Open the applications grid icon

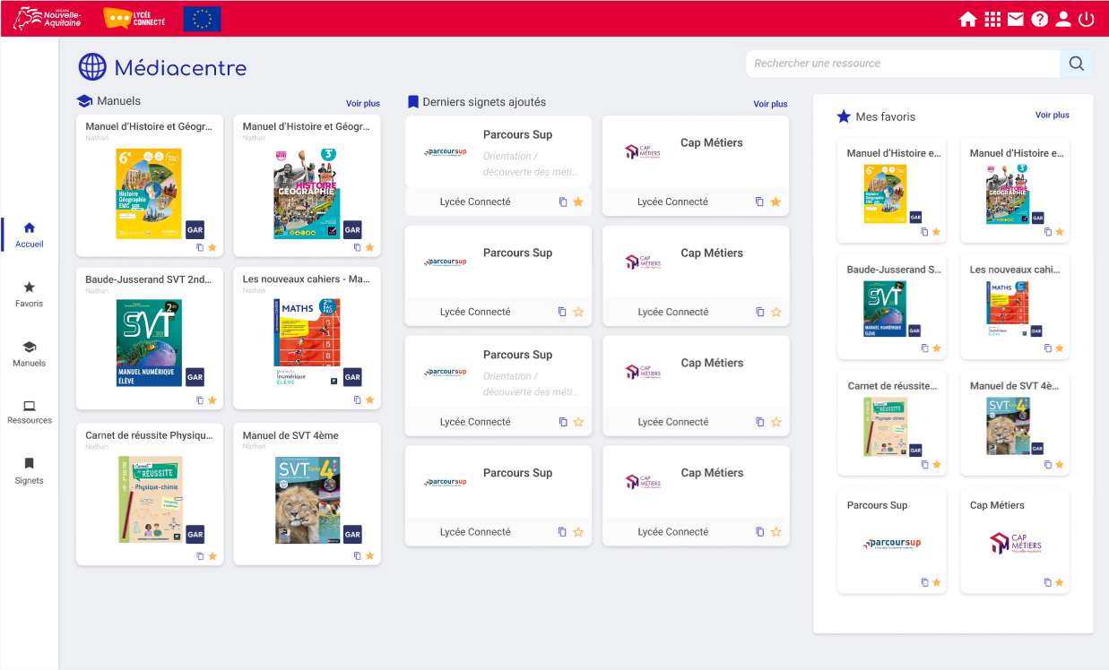click(x=992, y=19)
